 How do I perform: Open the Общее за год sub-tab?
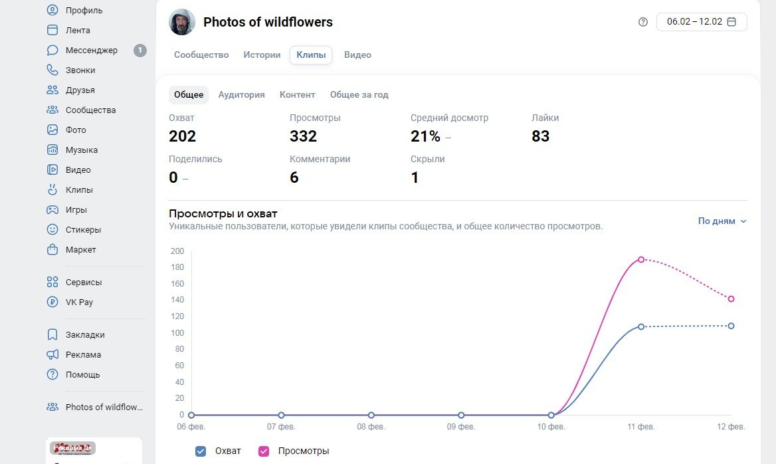(359, 95)
